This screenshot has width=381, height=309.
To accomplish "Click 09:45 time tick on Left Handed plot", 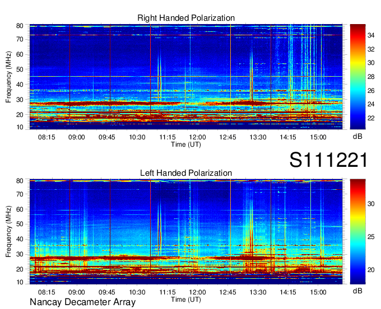I will click(x=106, y=292).
